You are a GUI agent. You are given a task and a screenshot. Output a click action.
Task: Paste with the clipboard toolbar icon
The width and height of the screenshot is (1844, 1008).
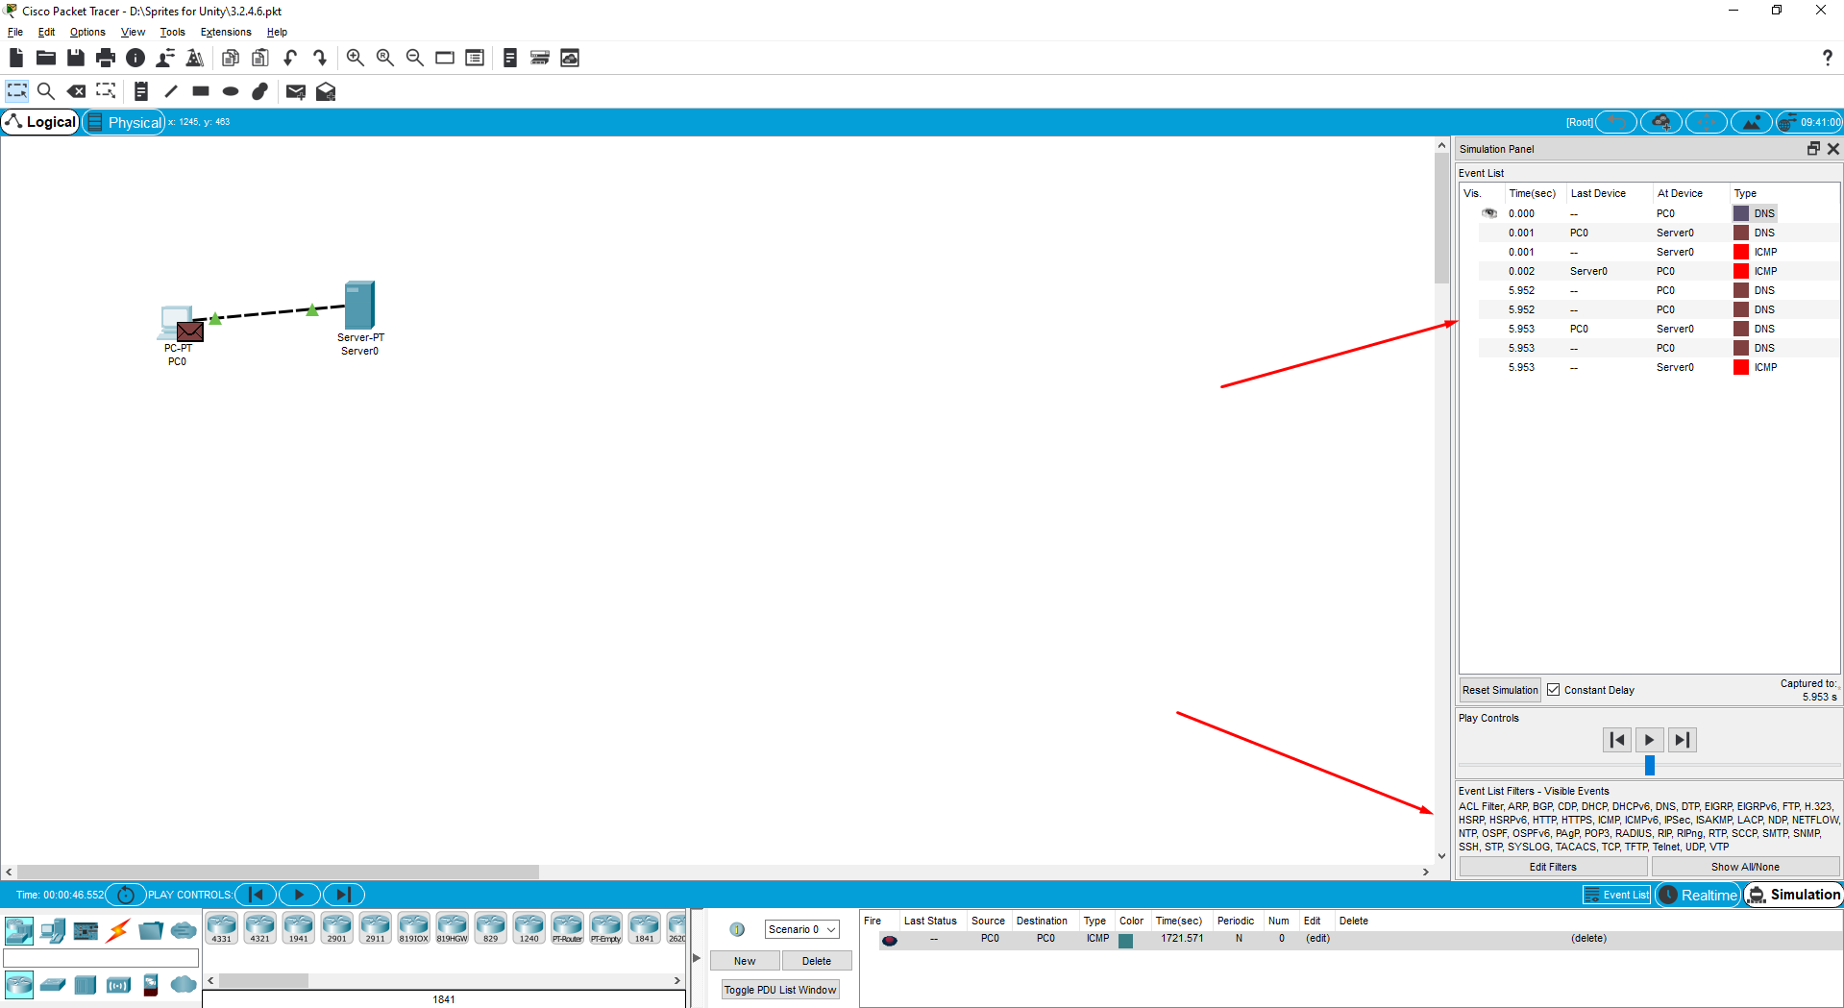pos(259,58)
